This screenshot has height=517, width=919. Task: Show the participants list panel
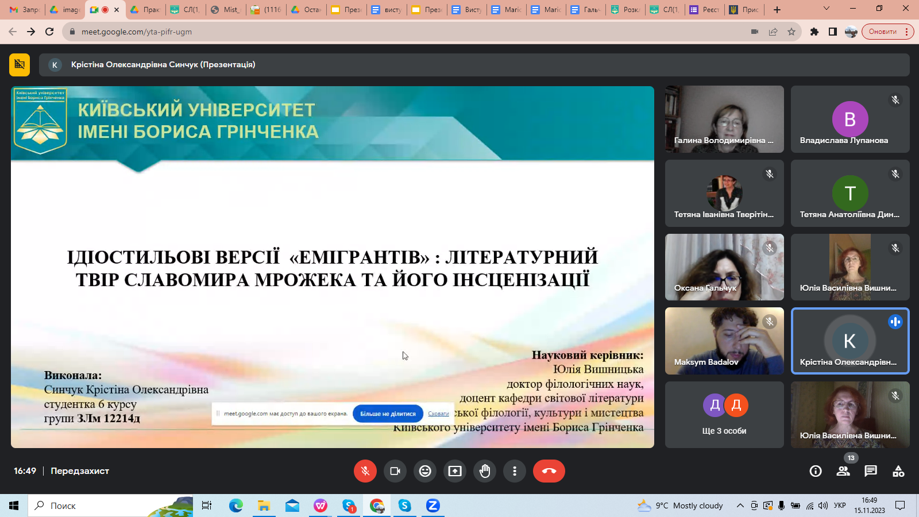843,471
